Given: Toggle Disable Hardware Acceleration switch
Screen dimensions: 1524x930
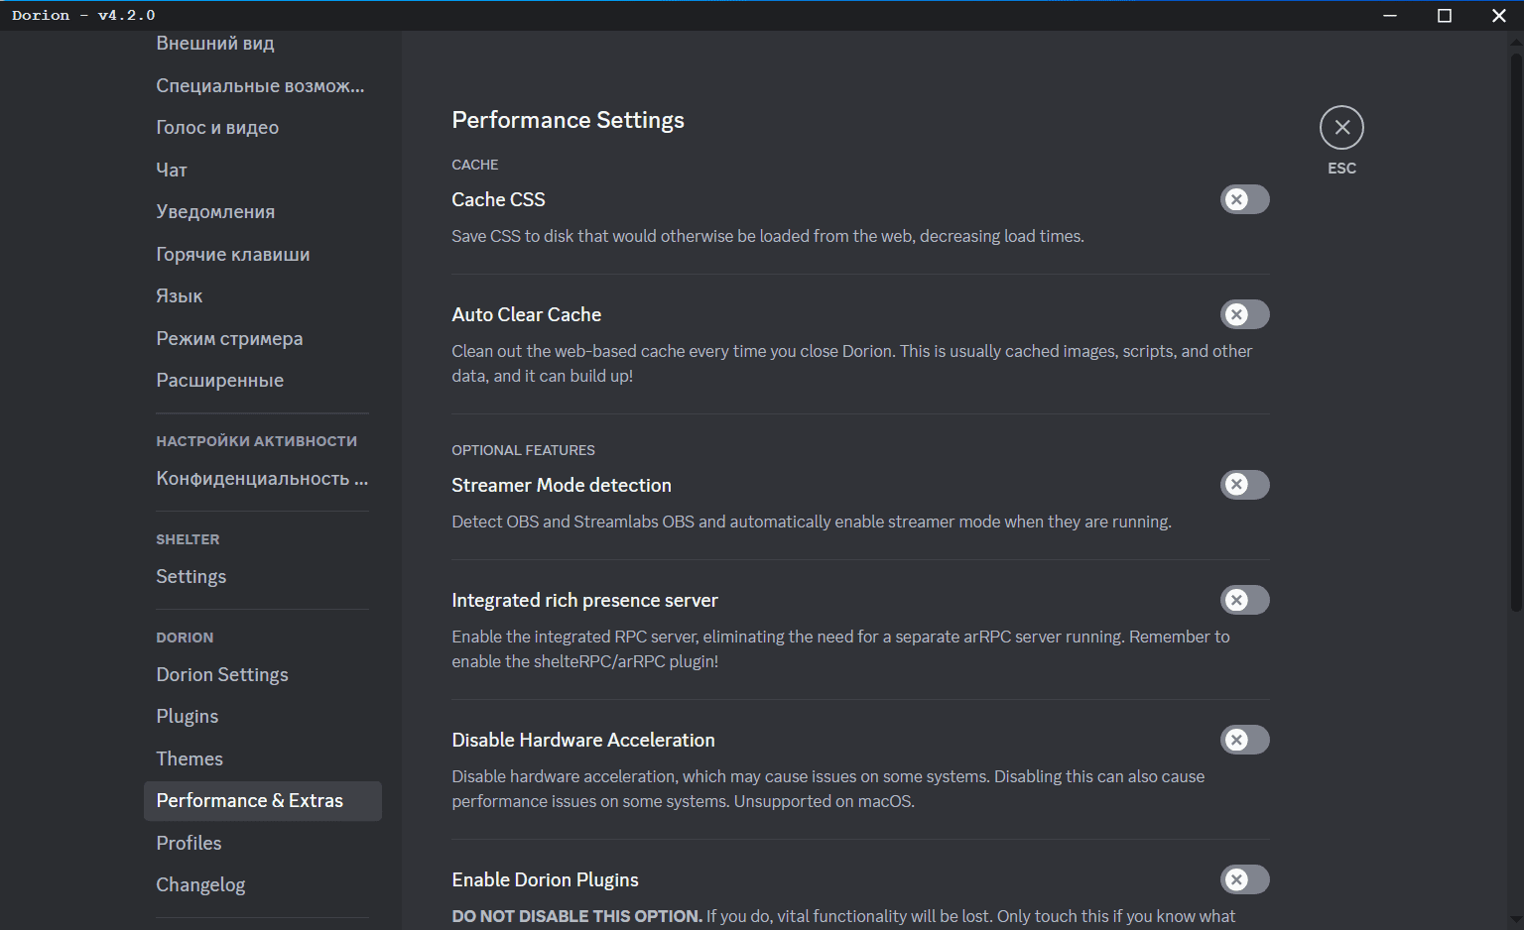Looking at the screenshot, I should pos(1244,740).
